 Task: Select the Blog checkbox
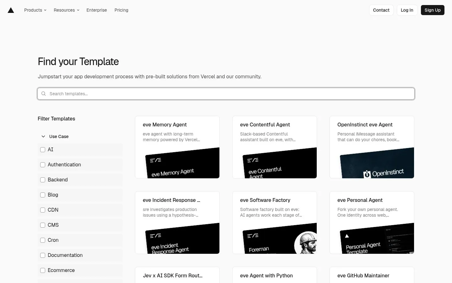tap(43, 195)
